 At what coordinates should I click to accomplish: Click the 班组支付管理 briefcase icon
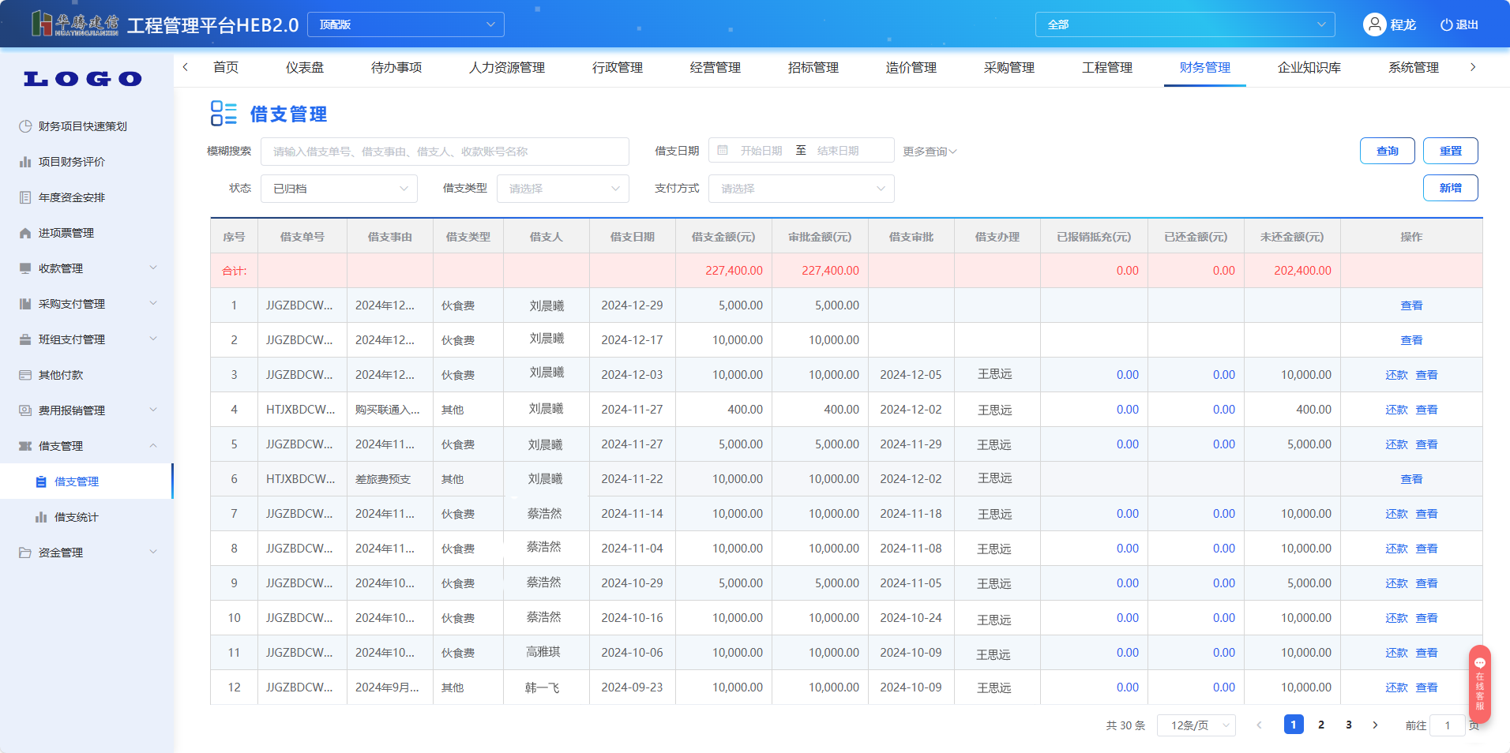point(25,339)
